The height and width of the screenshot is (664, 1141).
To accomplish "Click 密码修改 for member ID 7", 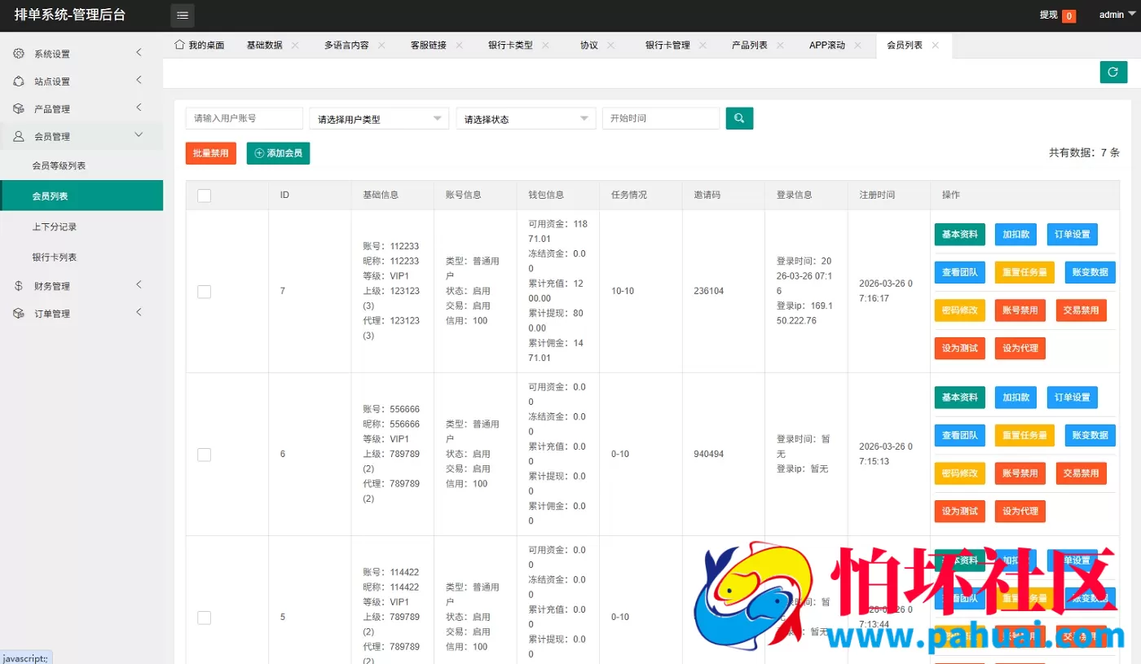I will (x=960, y=310).
